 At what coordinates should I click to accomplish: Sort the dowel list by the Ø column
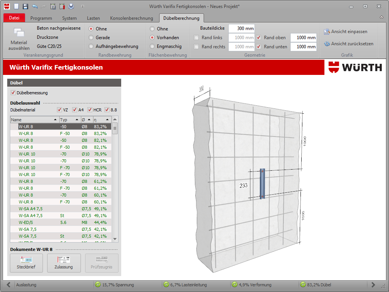click(87, 120)
